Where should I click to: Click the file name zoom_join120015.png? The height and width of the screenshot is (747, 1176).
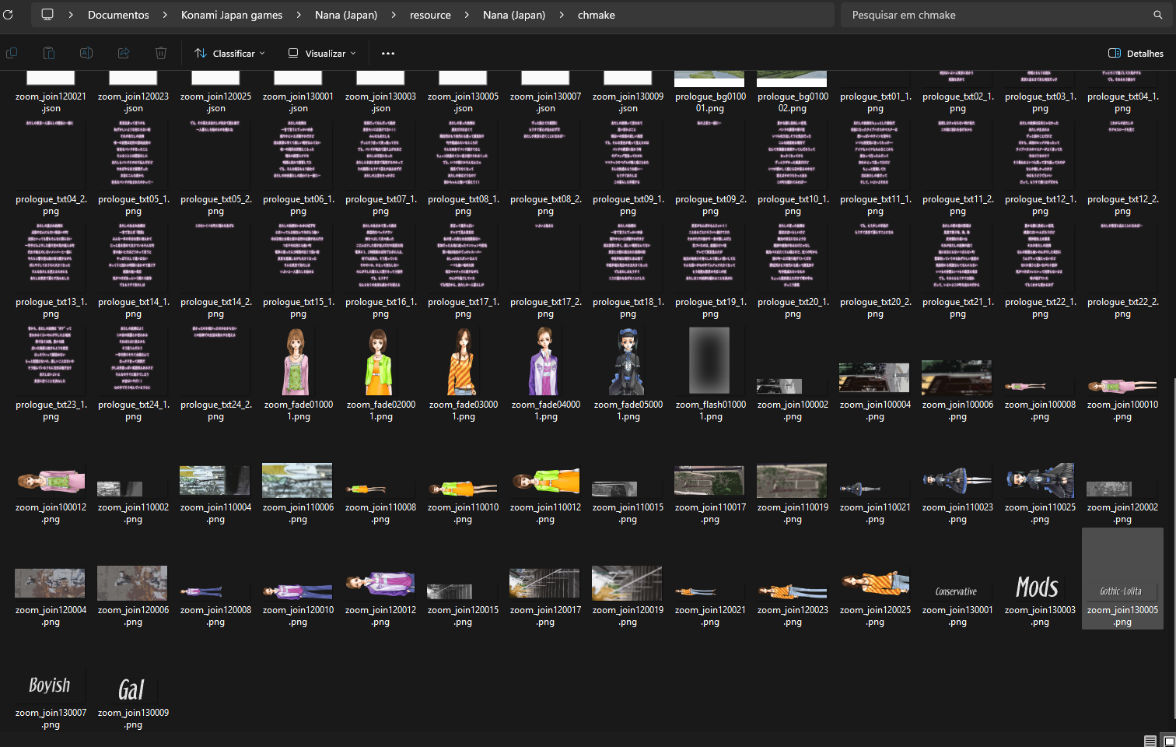pyautogui.click(x=463, y=616)
